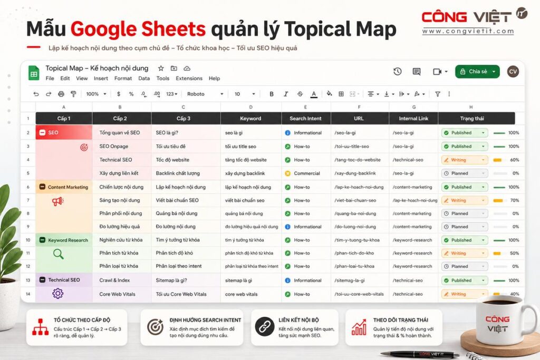Open the Format menu
Image resolution: width=540 pixels, height=360 pixels.
tap(123, 79)
